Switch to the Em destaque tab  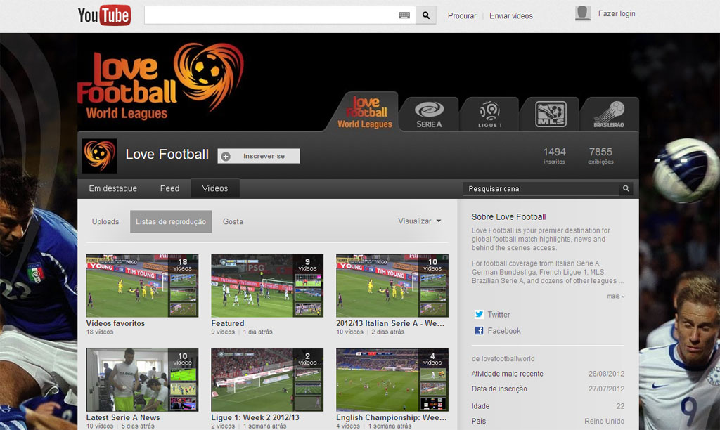[112, 189]
